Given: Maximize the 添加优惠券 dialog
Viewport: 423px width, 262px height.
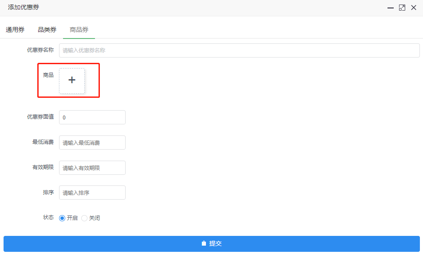Looking at the screenshot, I should tap(402, 8).
